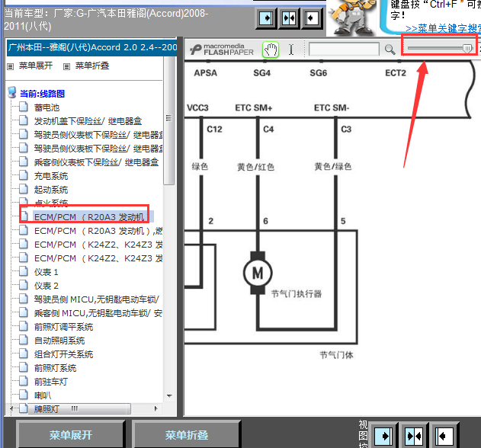This screenshot has height=448, width=481.
Task: Click the document icon beside 自动照明系统
Action: pyautogui.click(x=24, y=340)
